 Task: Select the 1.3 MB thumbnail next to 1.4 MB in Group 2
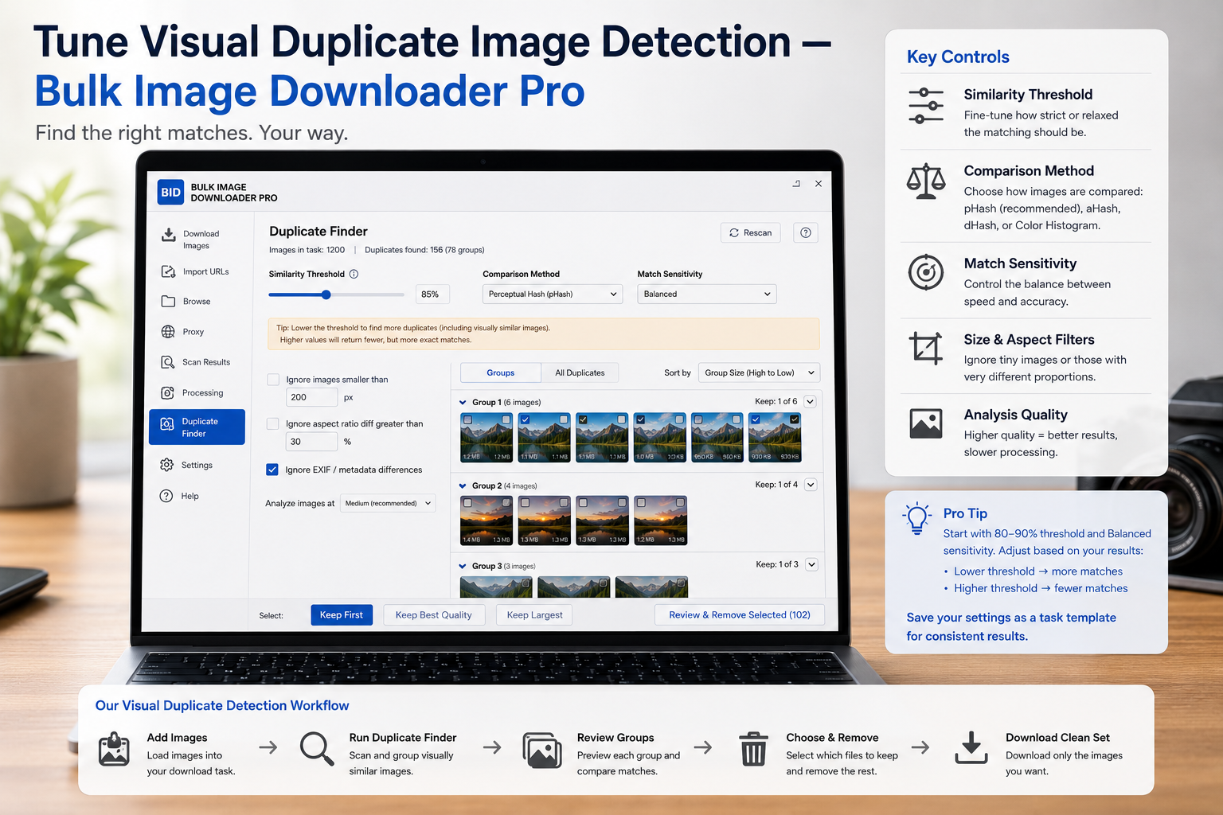(x=545, y=521)
